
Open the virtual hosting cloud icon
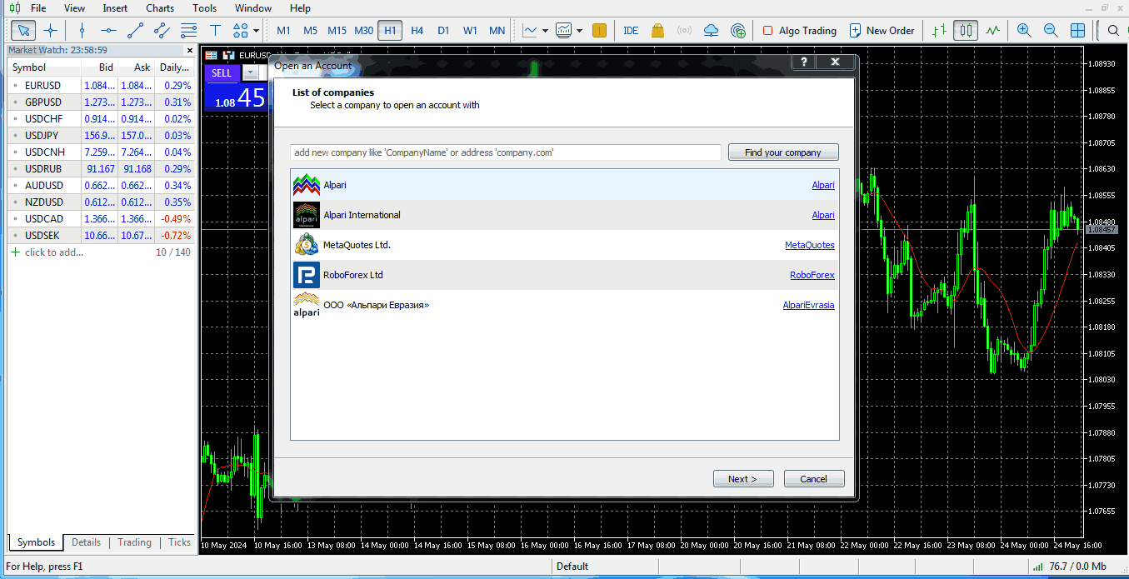pyautogui.click(x=711, y=31)
